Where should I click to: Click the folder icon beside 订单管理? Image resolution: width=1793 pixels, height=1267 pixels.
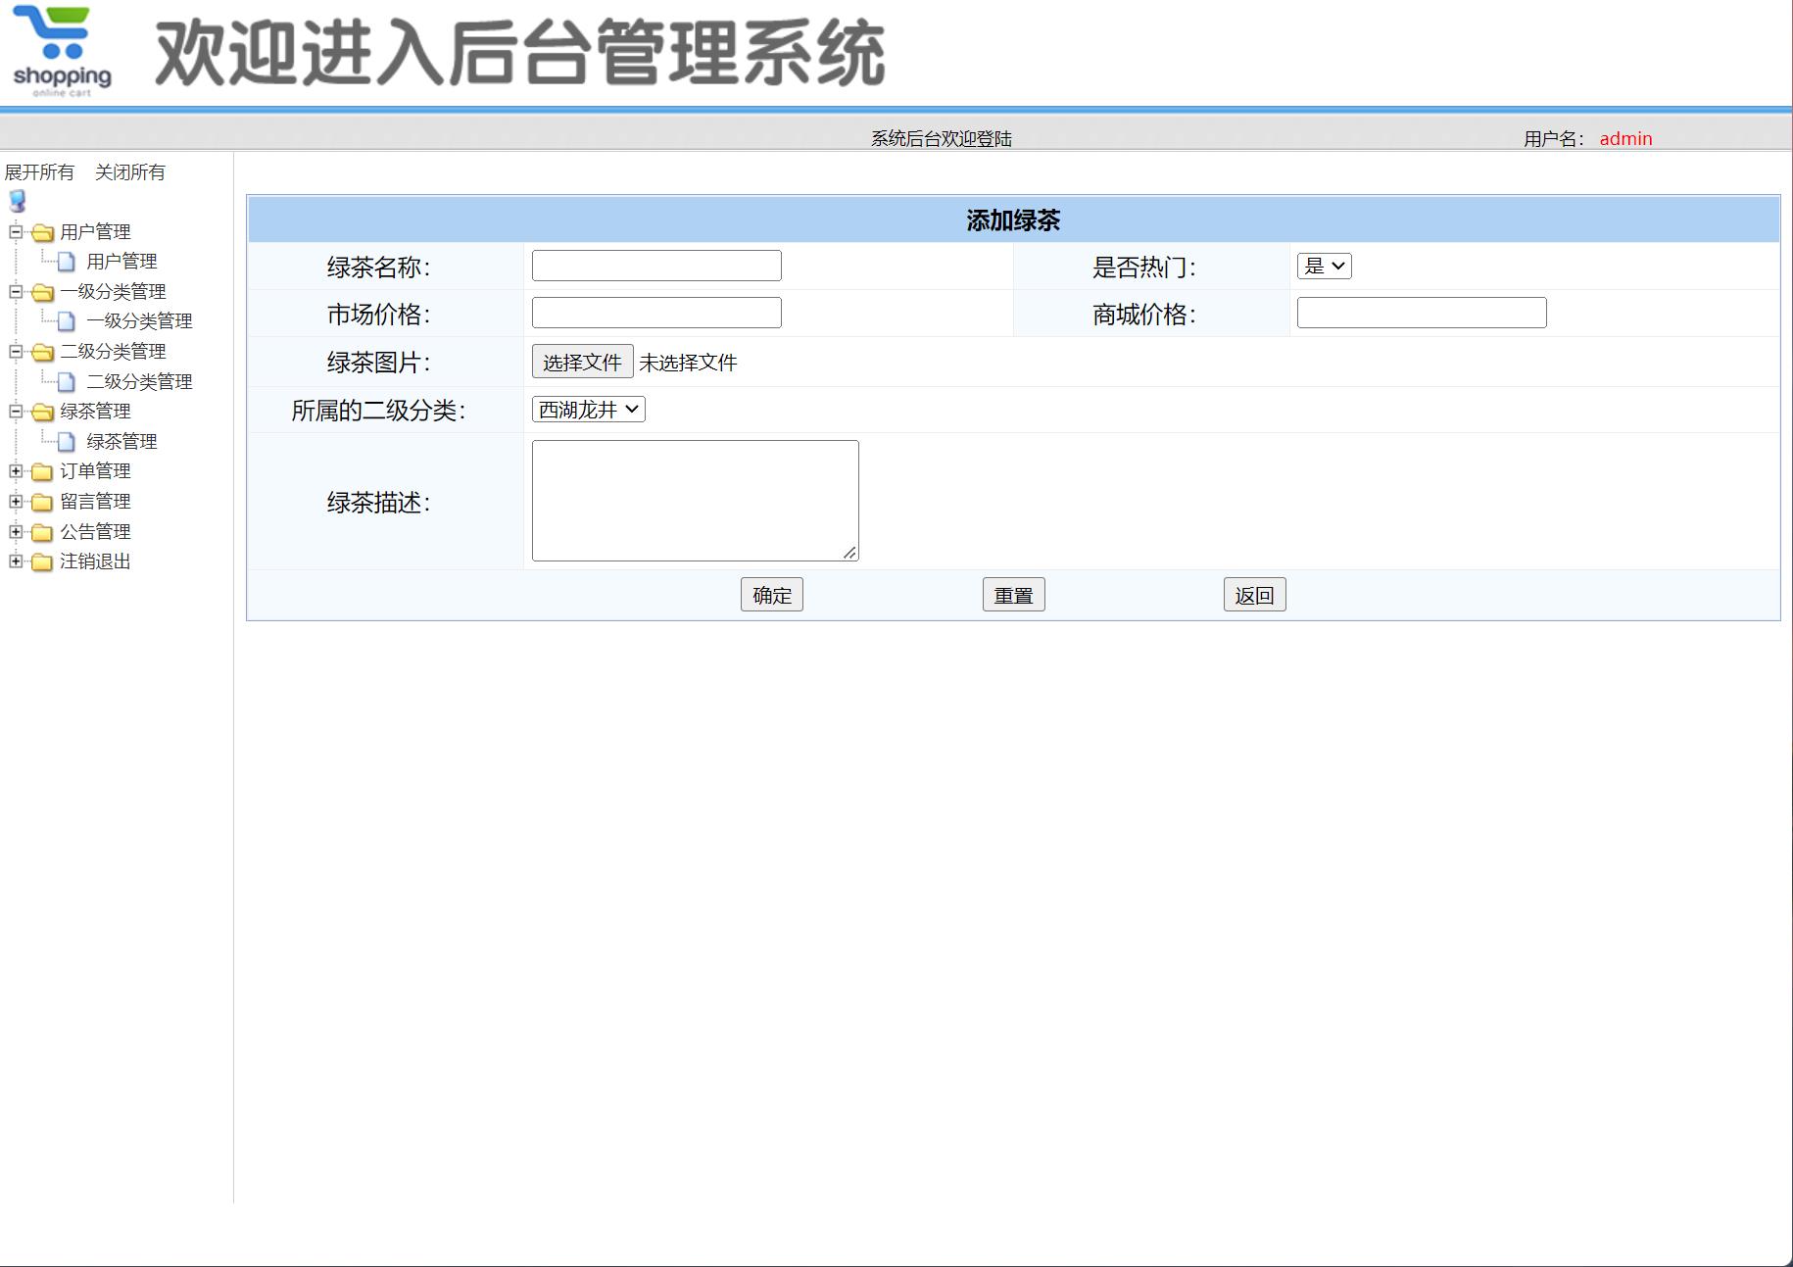tap(40, 471)
